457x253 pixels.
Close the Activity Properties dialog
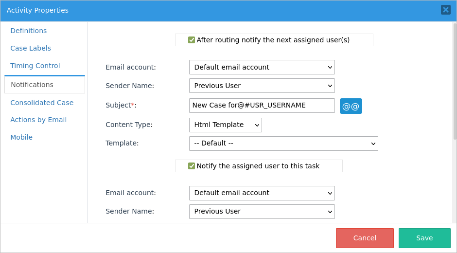[445, 10]
